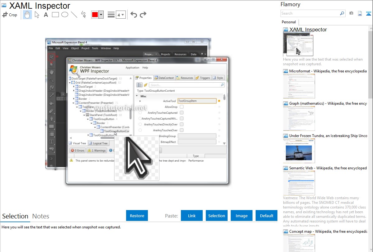Switch to the Notes tab
Viewport: 373px width, 252px height.
(41, 216)
